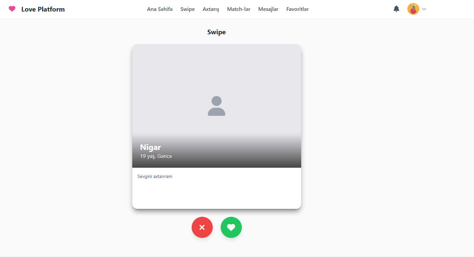Click the user avatar picture
Image resolution: width=474 pixels, height=257 pixels.
click(x=413, y=9)
